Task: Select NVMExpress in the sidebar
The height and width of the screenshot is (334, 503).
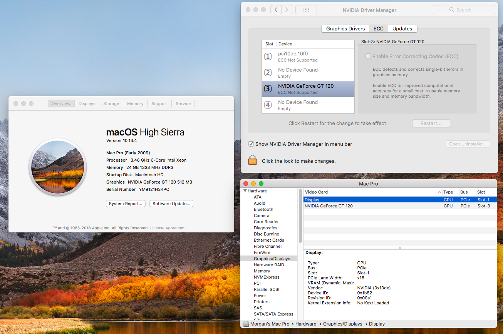Action: pos(267,277)
